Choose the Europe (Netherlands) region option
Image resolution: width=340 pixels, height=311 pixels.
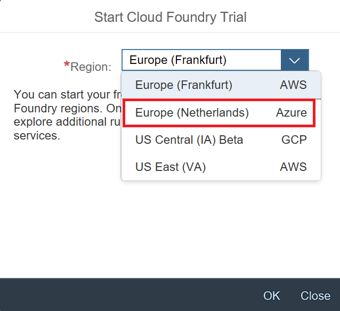(x=192, y=113)
